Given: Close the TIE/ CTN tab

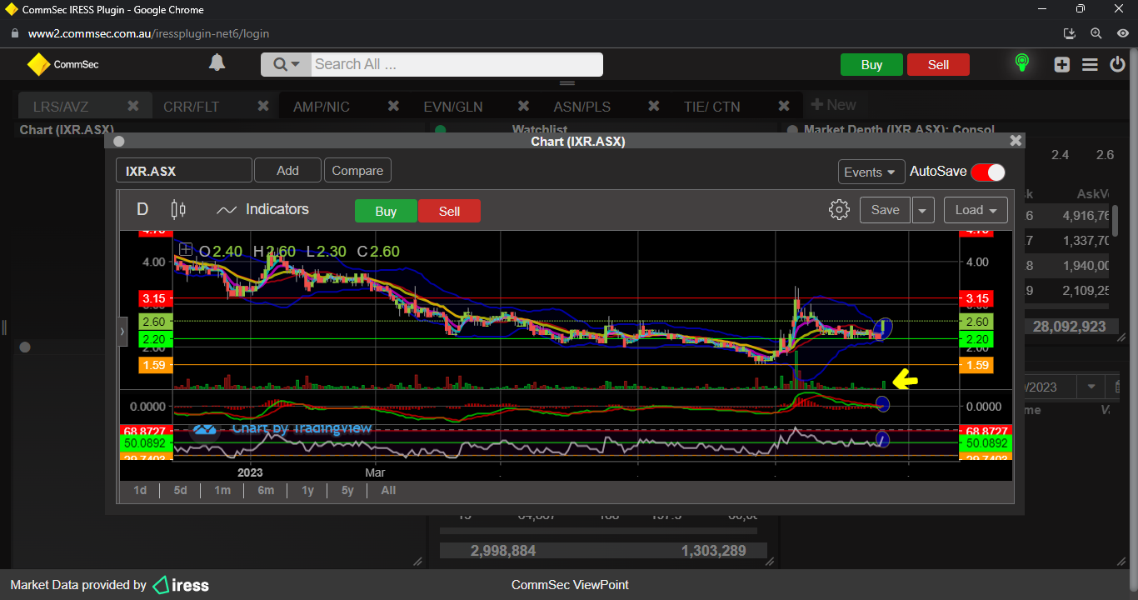Looking at the screenshot, I should click(x=784, y=106).
